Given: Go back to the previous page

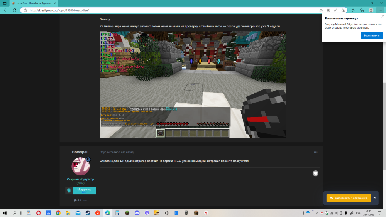Looking at the screenshot, I should (x=5, y=10).
